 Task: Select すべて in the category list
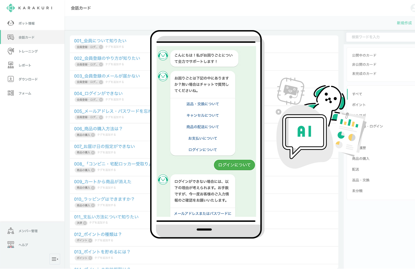[x=357, y=94]
